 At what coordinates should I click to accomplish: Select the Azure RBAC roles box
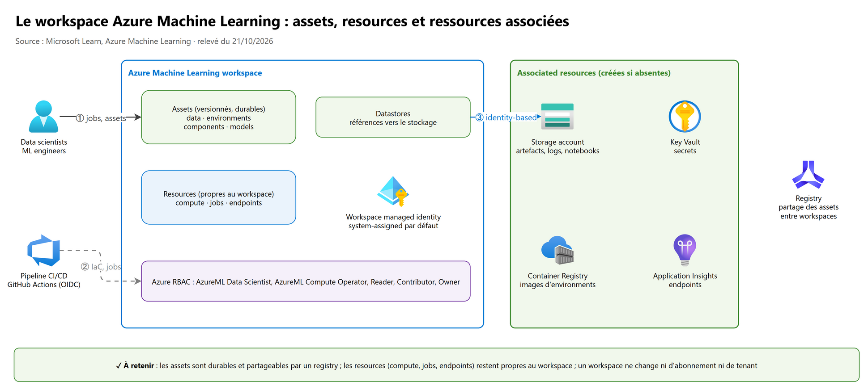click(306, 281)
